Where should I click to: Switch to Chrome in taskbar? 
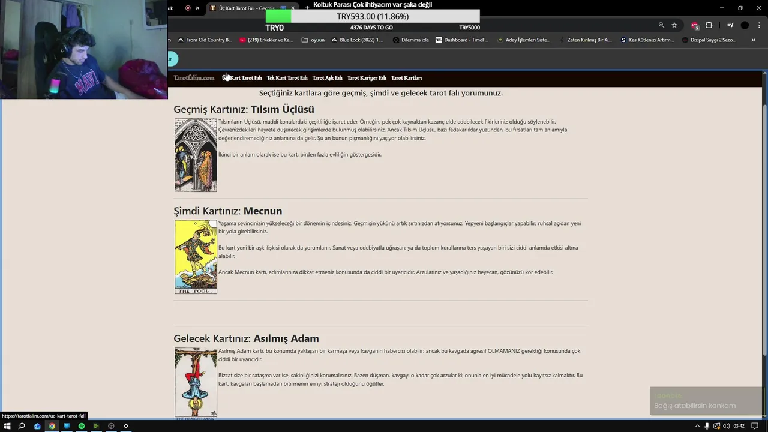tap(52, 426)
